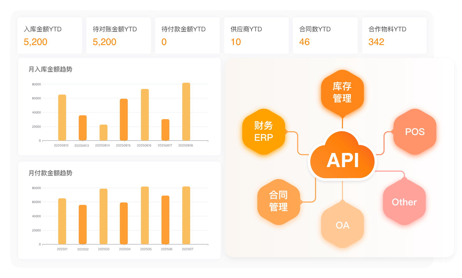Image resolution: width=462 pixels, height=278 pixels.
Task: Click the 待付款金额YTD card showing 0
Action: (x=187, y=36)
